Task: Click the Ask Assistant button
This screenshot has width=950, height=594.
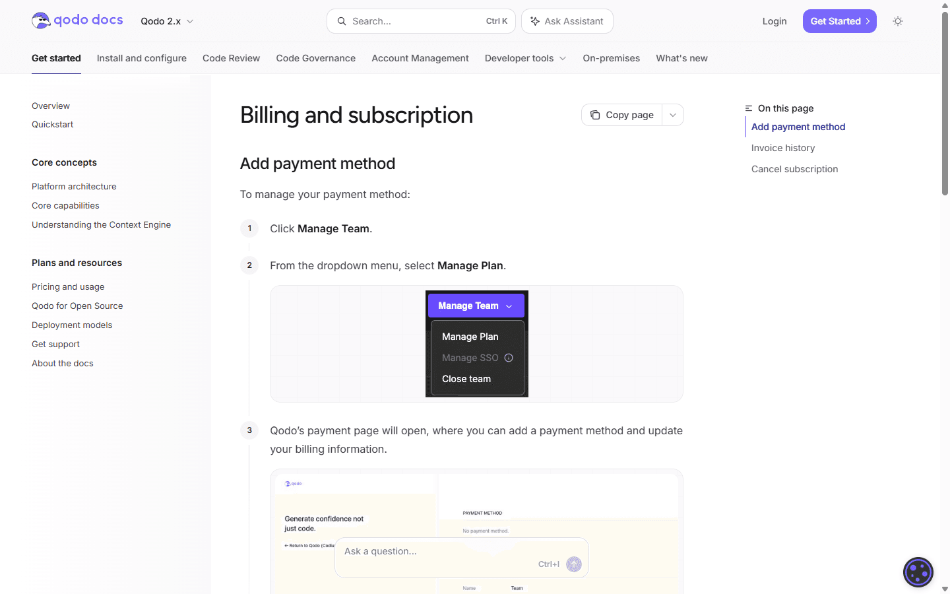Action: [x=567, y=21]
